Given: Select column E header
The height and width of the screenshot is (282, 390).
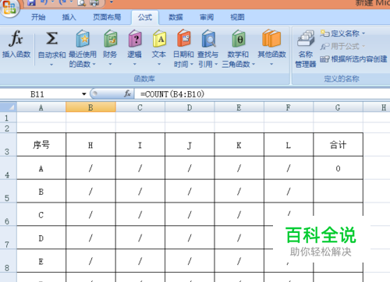Looking at the screenshot, I should (x=239, y=108).
